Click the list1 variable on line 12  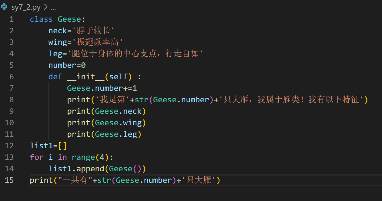[x=41, y=146]
